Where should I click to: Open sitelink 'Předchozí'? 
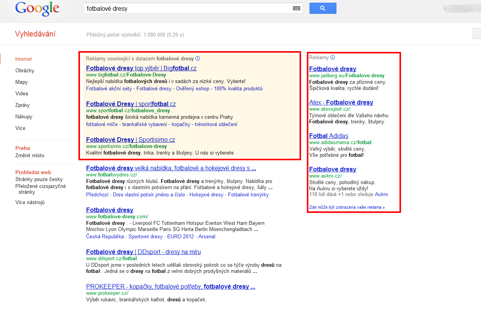point(97,195)
